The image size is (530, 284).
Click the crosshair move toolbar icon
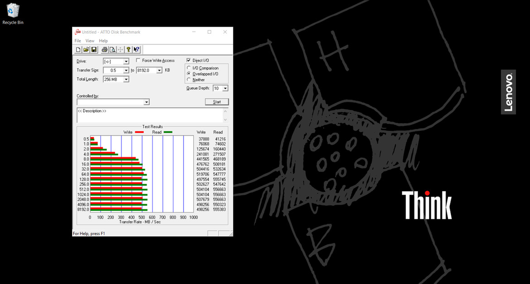(120, 50)
